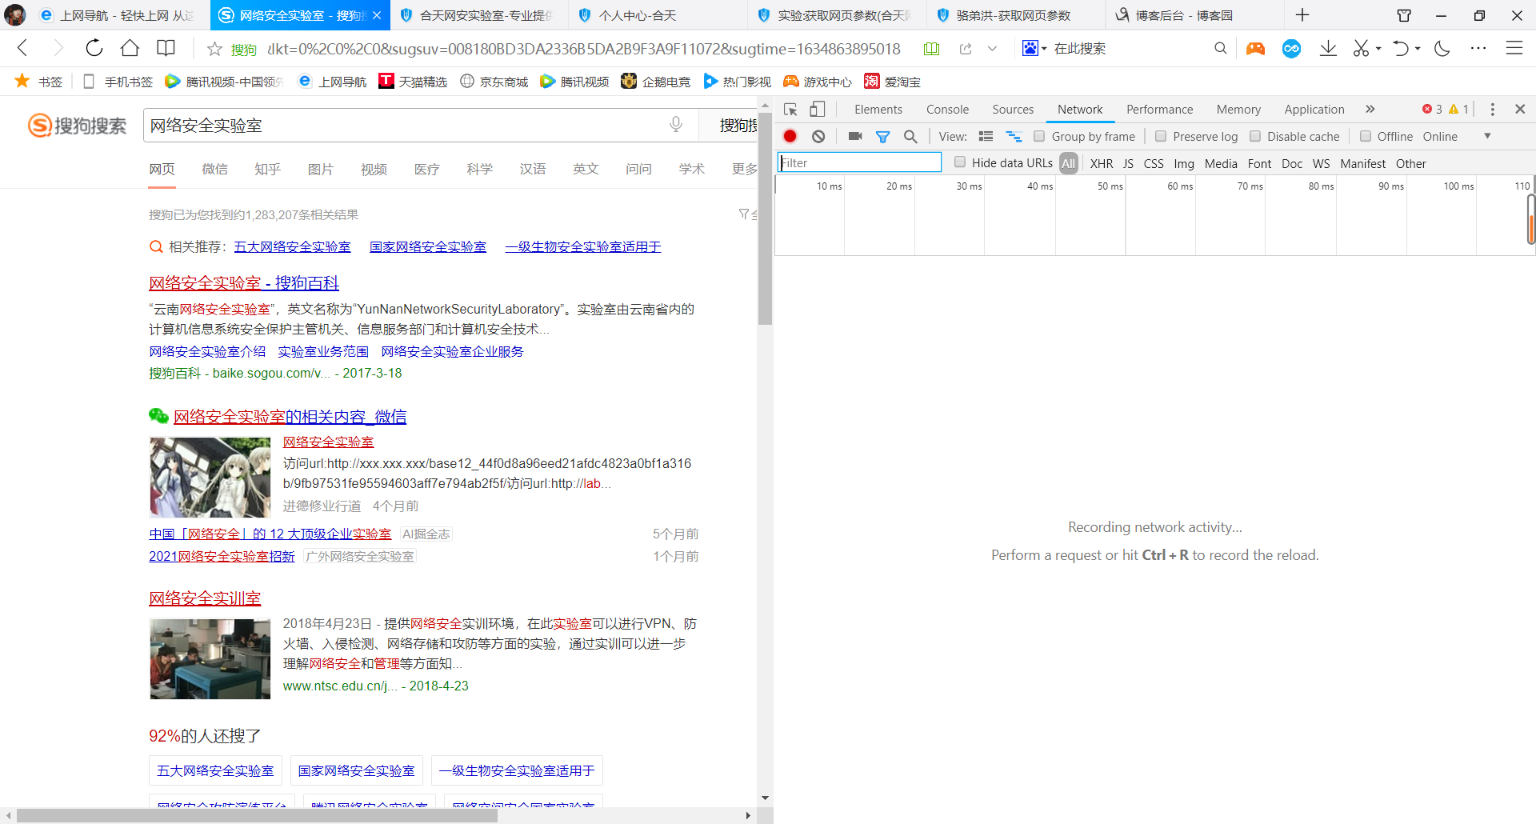Open the undo history dropdown arrow
This screenshot has width=1536, height=824.
[x=1418, y=49]
